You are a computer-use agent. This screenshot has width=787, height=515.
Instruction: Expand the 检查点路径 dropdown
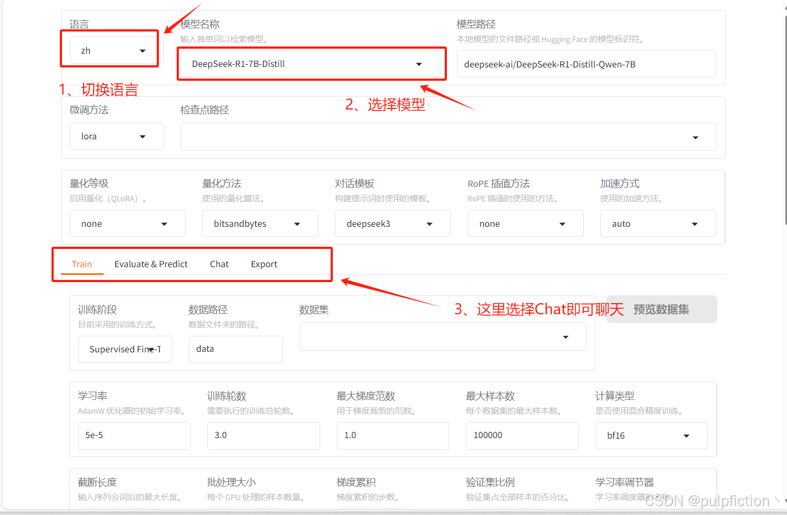448,137
